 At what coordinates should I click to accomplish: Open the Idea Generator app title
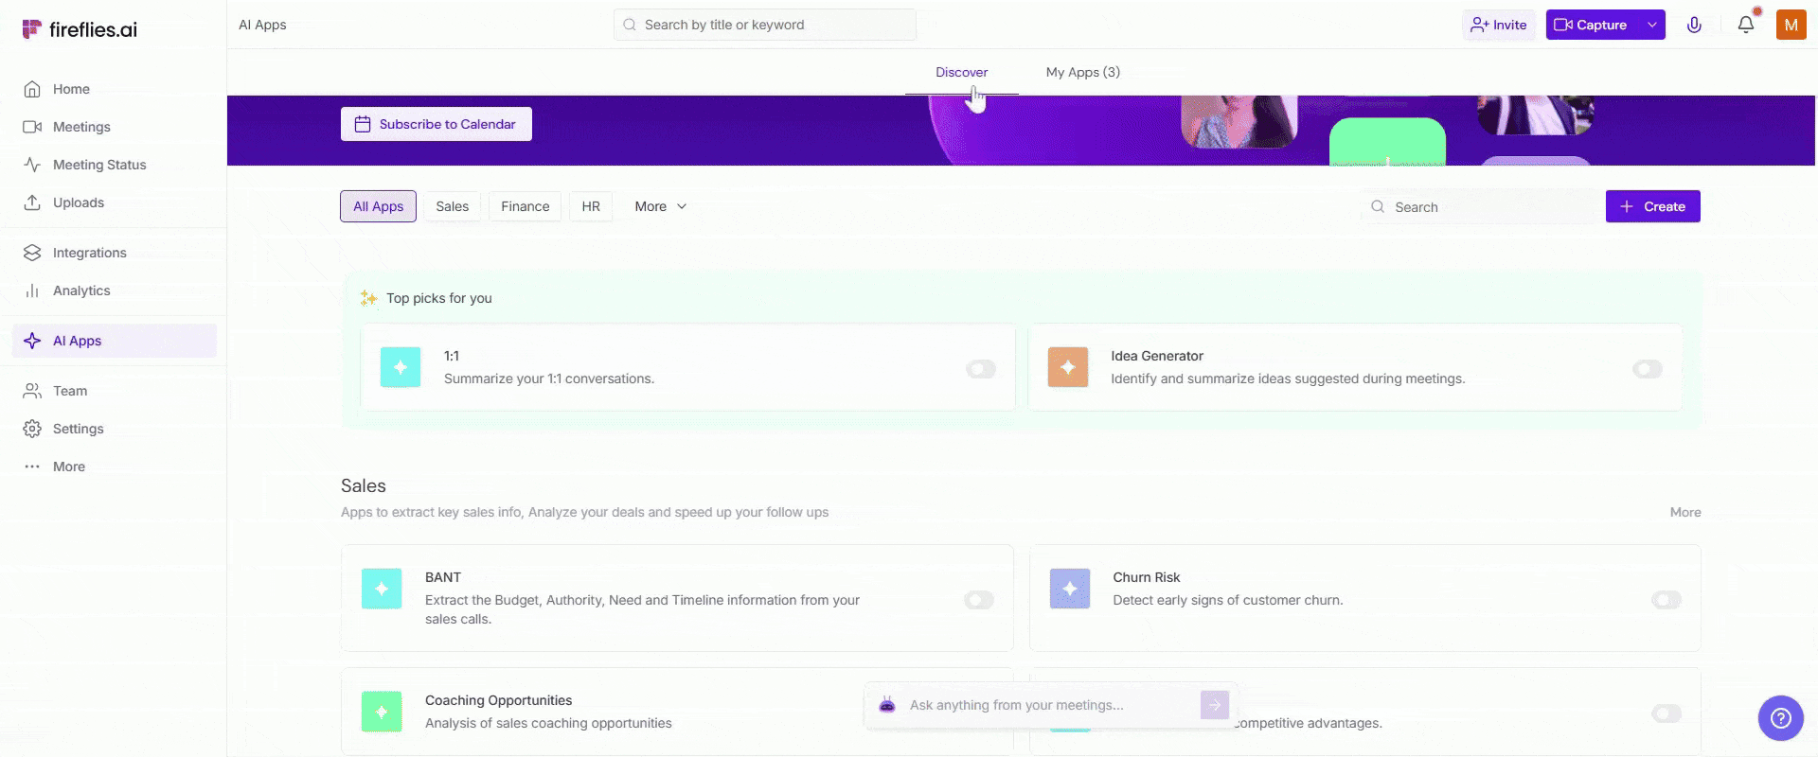[1156, 356]
